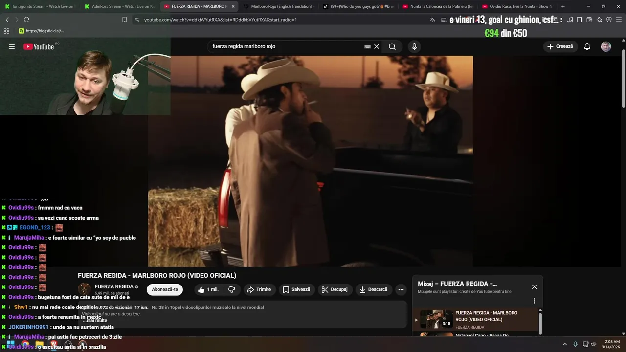The width and height of the screenshot is (626, 352).
Task: Open the Windows Start button
Action: tap(10, 344)
